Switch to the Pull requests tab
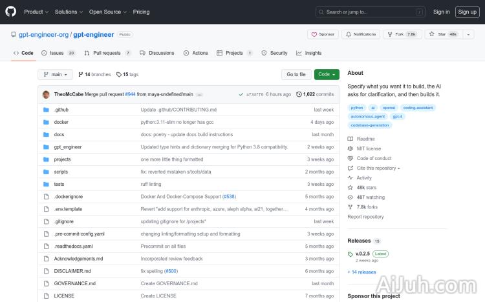 (x=107, y=53)
